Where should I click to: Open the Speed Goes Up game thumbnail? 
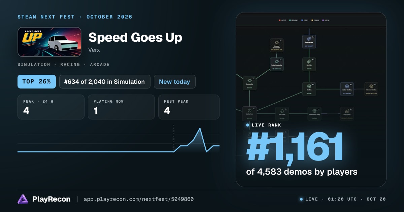[x=49, y=42]
